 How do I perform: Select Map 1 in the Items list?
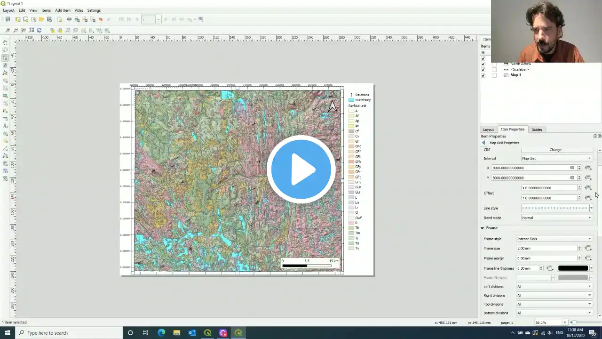[x=515, y=75]
